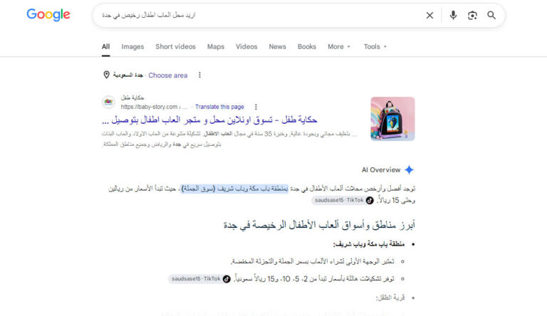The width and height of the screenshot is (547, 316).
Task: Open the saudsase15 TikTok chip in the prices bullet
Action: 199,279
